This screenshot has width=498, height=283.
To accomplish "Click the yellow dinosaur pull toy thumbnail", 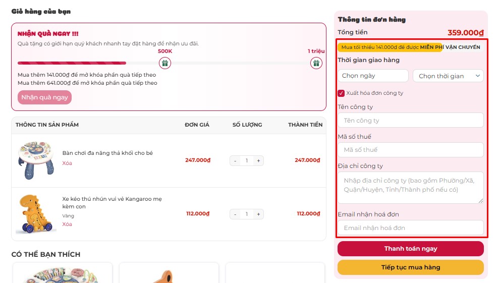I will coord(36,214).
